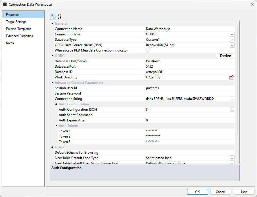
Task: Browse for Work Directory folder
Action: (231, 77)
